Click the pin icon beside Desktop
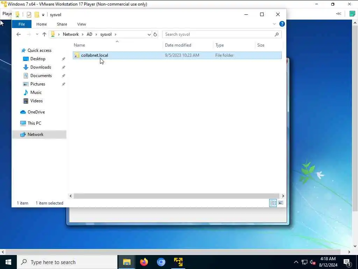 click(64, 59)
